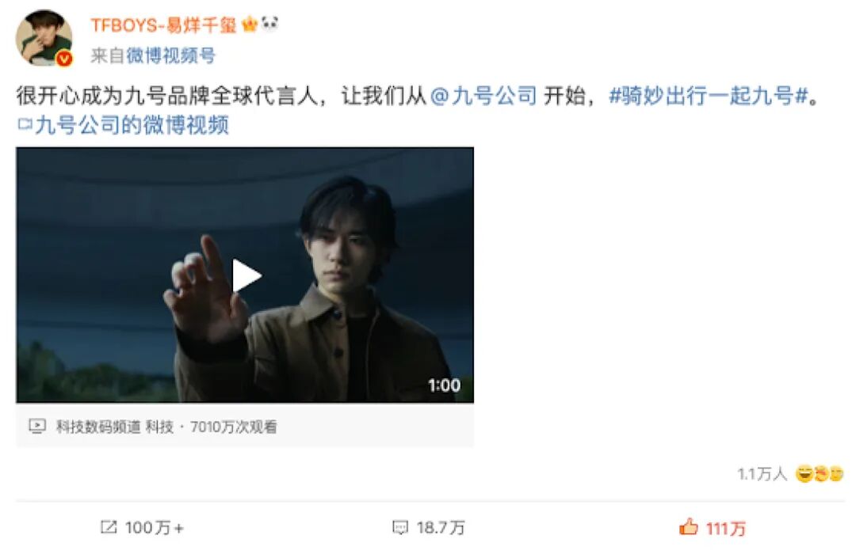This screenshot has height=550, width=856.
Task: Click the crown membership icon beside username
Action: [x=249, y=24]
